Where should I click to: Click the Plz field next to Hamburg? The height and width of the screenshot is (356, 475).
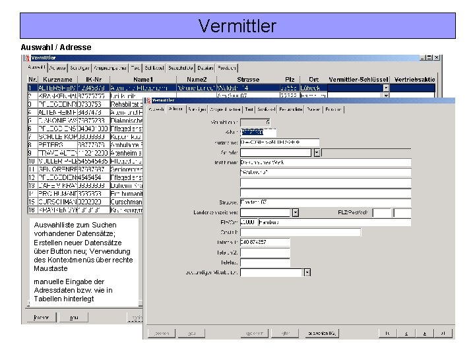tap(249, 222)
